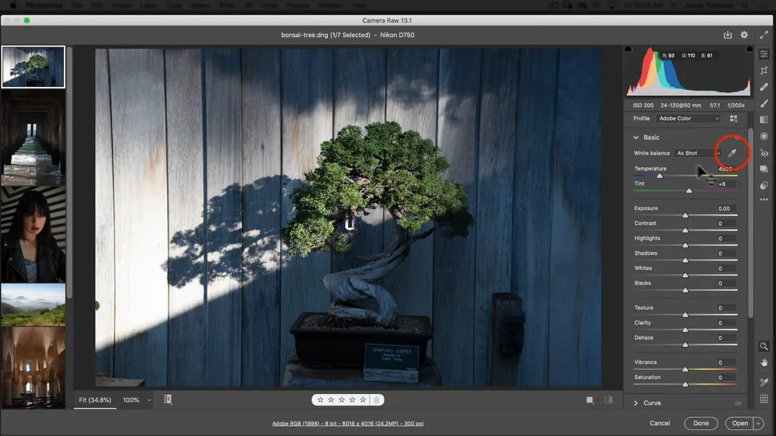Toggle full screen mode arrows icon
Screen dimensions: 776x436
pyautogui.click(x=764, y=35)
